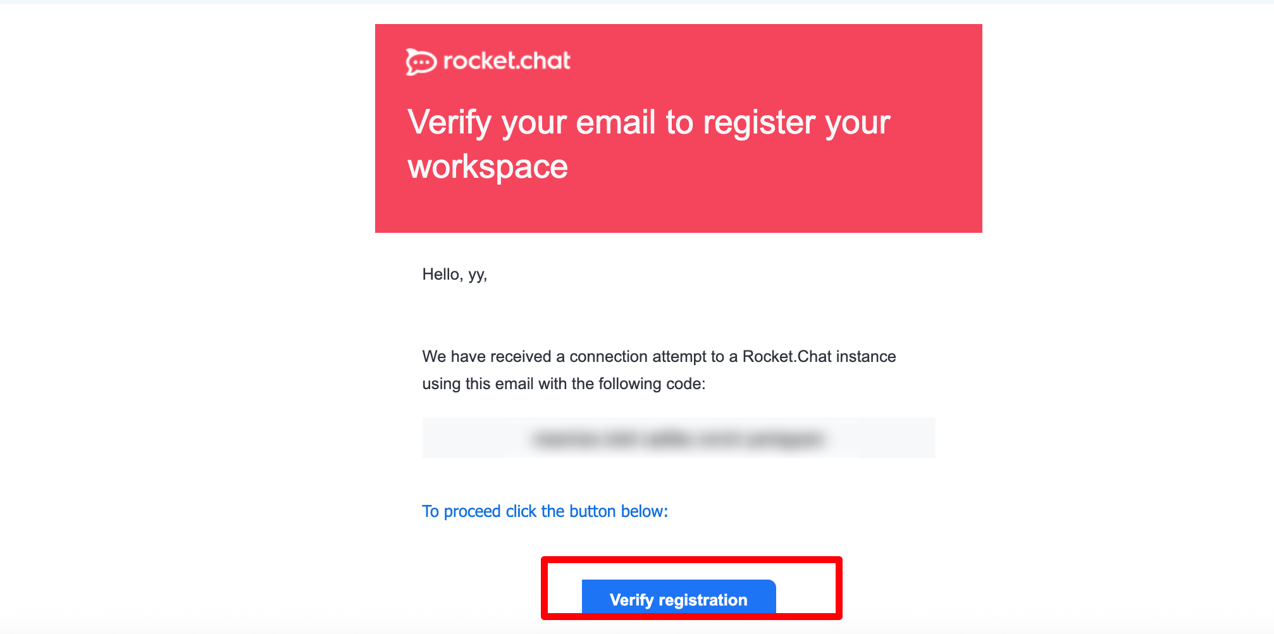Click the word "proceed" in the blue instruction line
The height and width of the screenshot is (634, 1274).
pos(472,511)
